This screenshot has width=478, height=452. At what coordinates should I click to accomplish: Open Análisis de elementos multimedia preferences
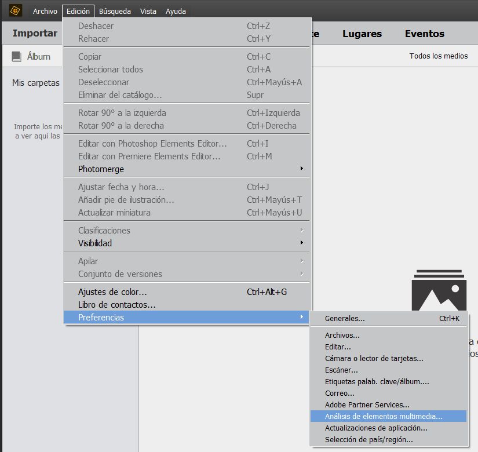tap(389, 416)
